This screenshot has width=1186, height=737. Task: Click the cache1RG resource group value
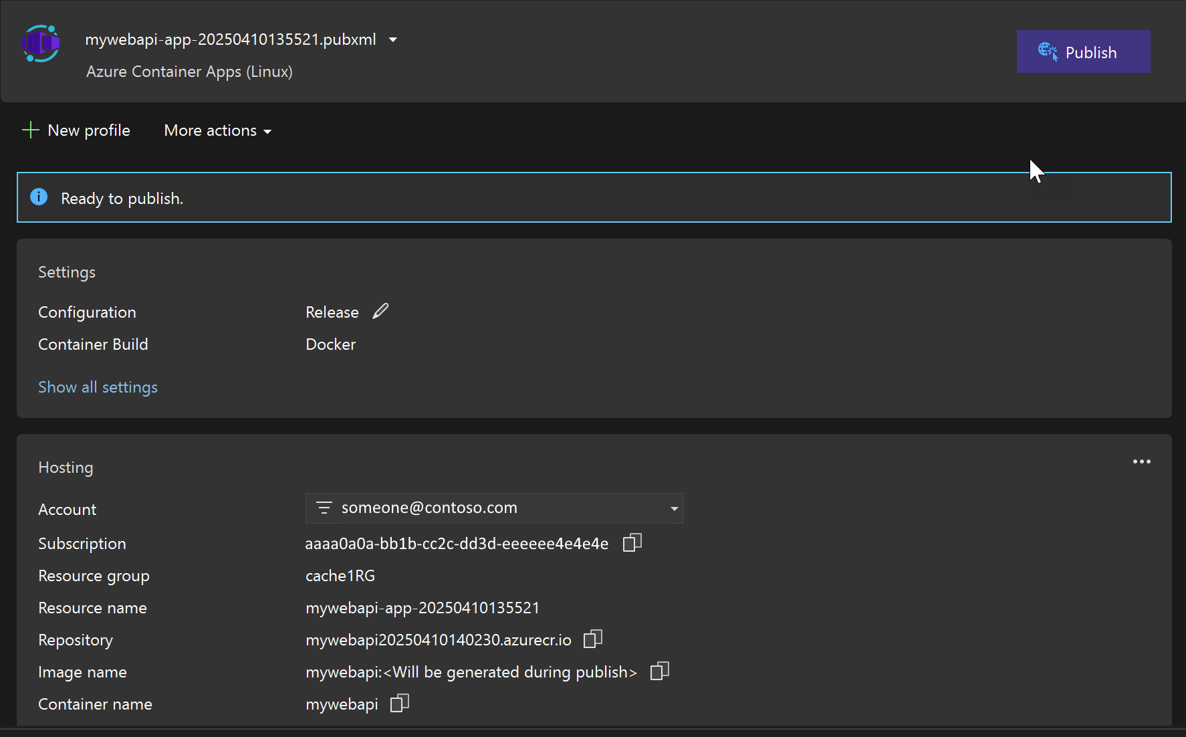point(340,576)
